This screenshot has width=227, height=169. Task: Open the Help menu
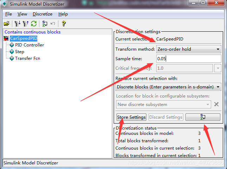pos(63,14)
